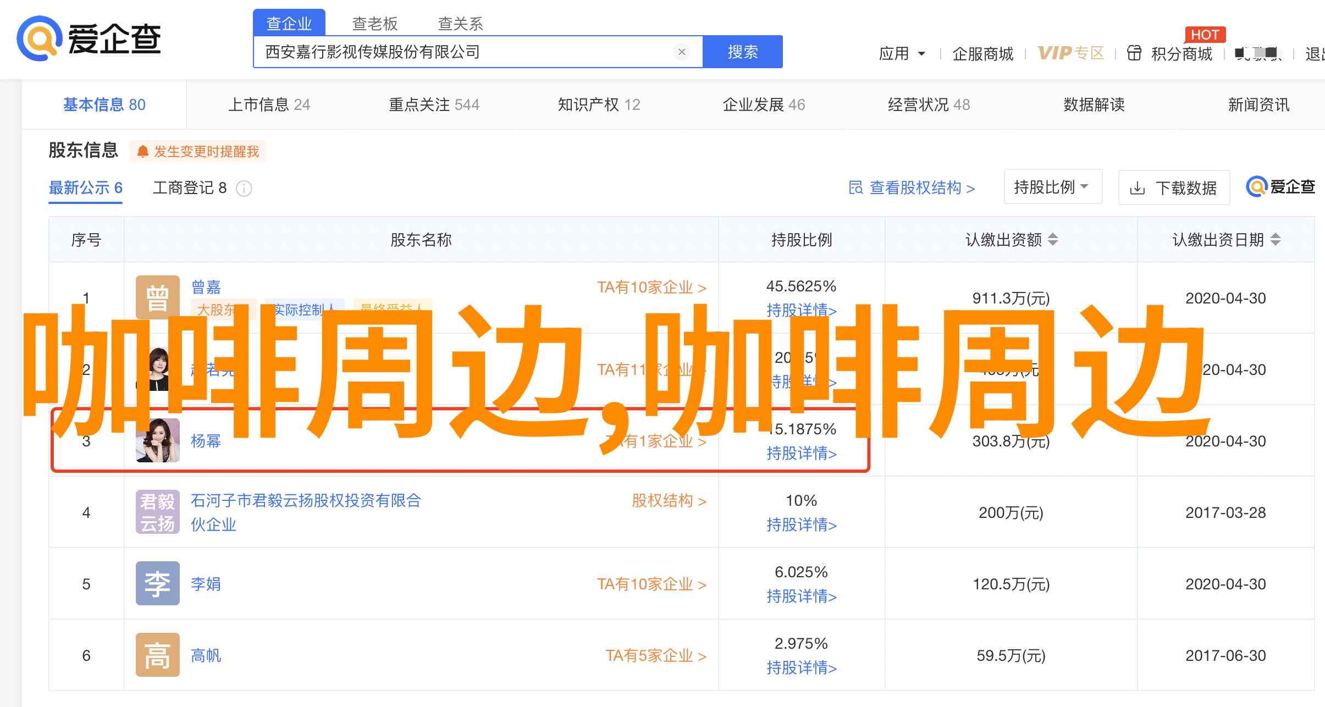
Task: Open the 上市信息 24 tab
Action: [x=269, y=104]
